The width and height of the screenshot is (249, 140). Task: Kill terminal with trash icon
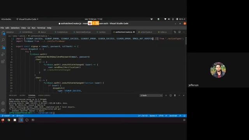[x=175, y=95]
